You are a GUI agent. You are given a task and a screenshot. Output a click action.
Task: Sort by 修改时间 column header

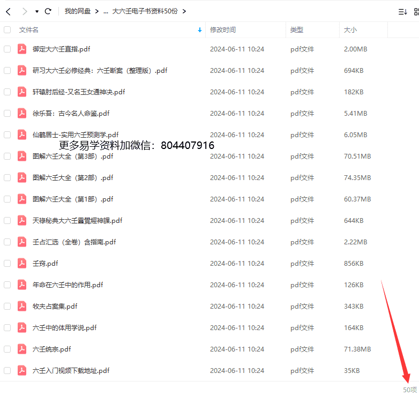click(223, 30)
